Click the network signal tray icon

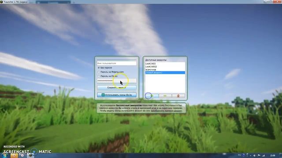pyautogui.click(x=263, y=155)
